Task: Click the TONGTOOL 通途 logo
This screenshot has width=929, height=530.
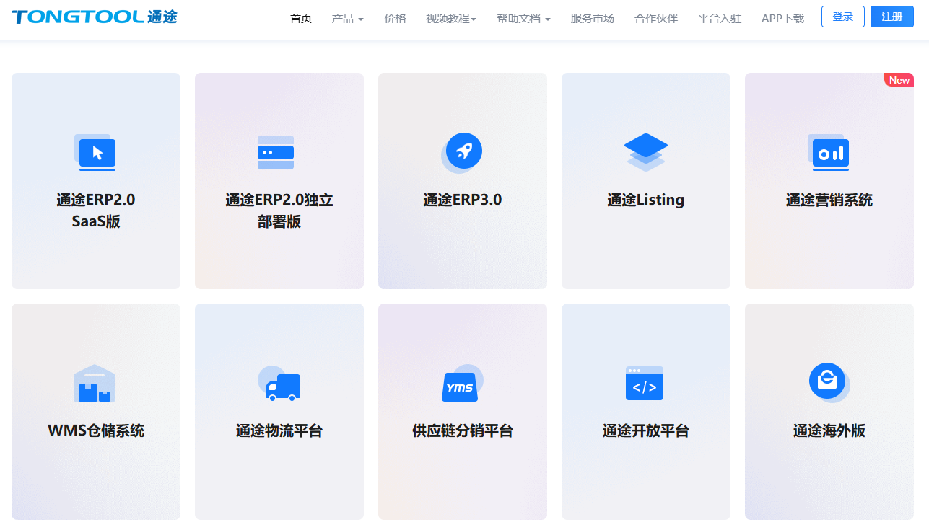Action: 94,16
